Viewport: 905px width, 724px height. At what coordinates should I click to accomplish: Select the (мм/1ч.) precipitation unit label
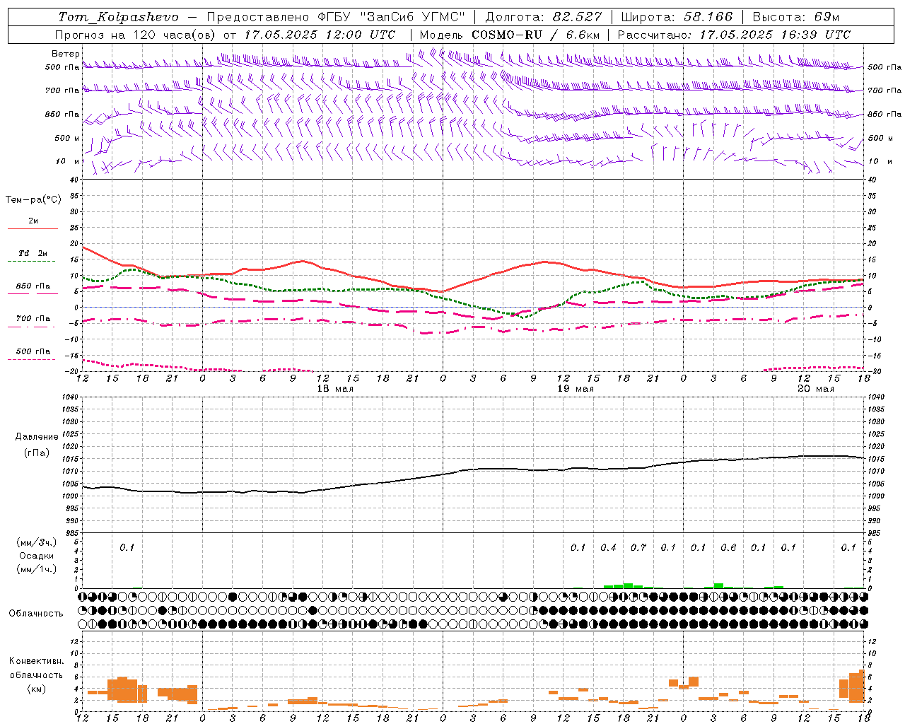(37, 569)
